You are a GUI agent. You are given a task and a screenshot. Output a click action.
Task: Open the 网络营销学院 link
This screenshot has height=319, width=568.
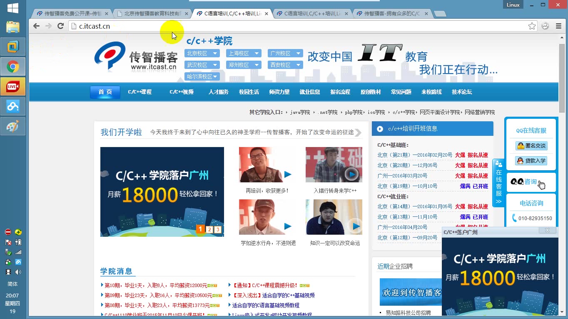[x=480, y=112]
